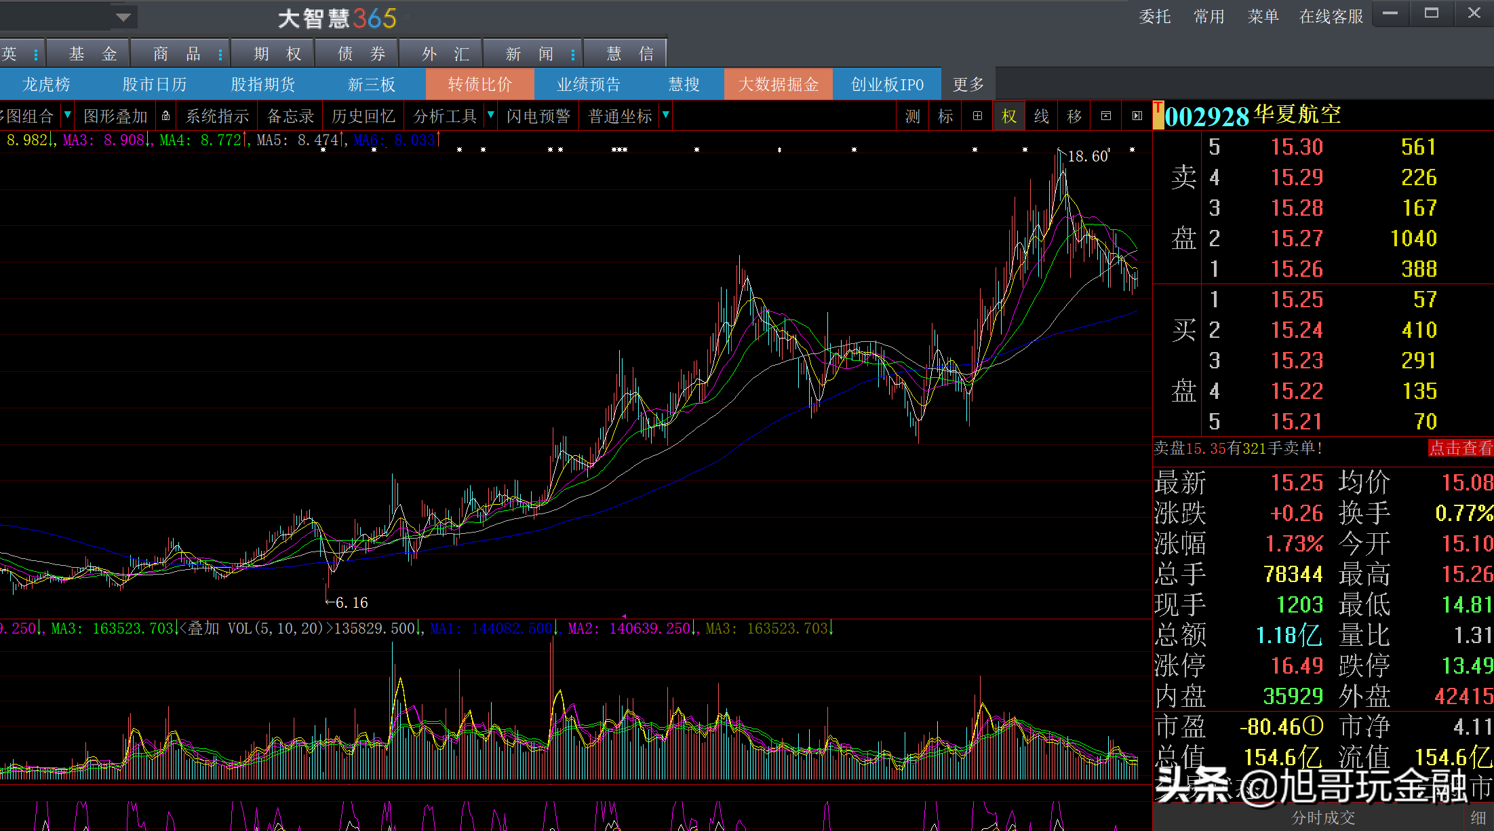Toggle the 权 price adjustment button
This screenshot has height=831, width=1494.
click(1009, 117)
